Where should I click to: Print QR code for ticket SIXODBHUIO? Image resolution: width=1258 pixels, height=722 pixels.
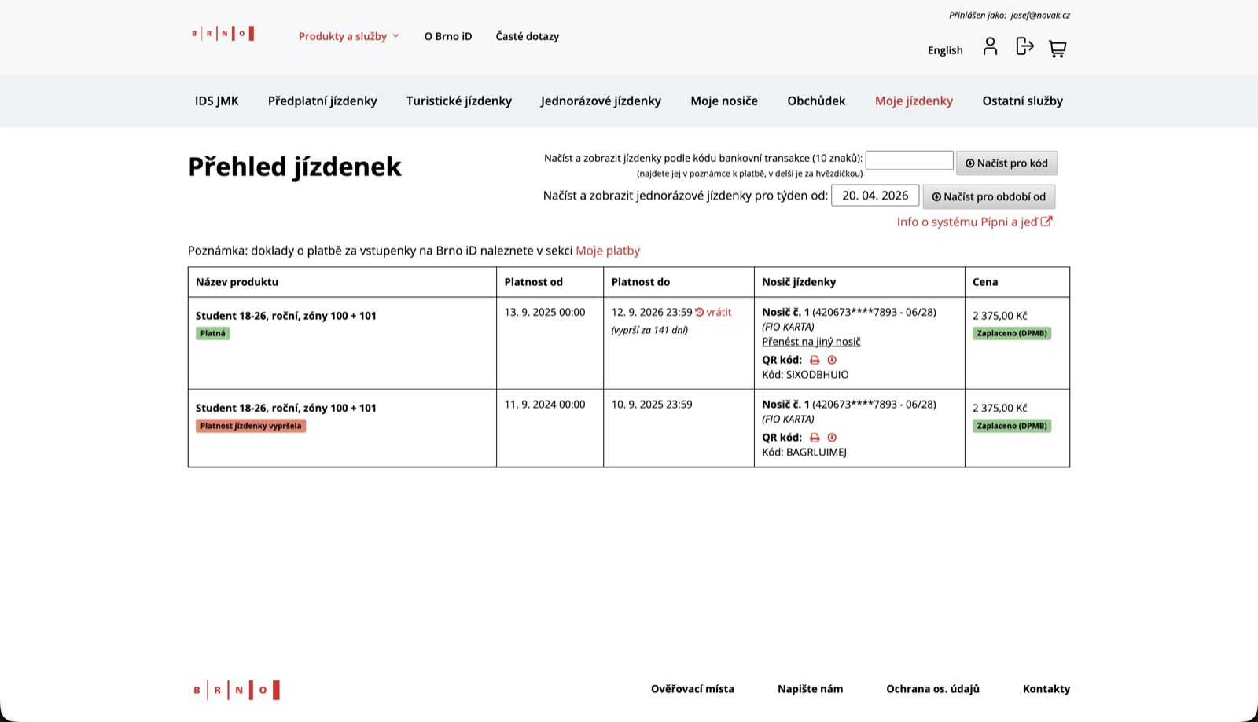(815, 360)
